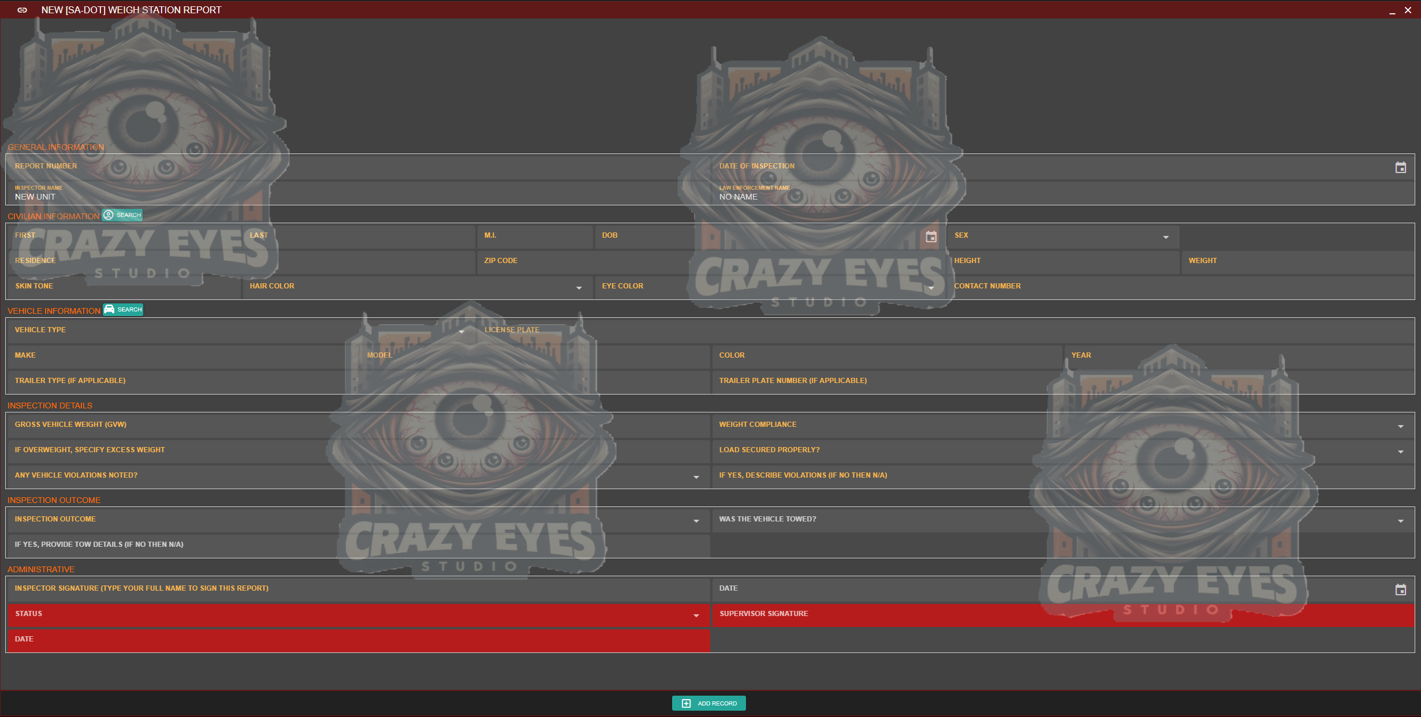Click Add Record button

click(x=708, y=703)
